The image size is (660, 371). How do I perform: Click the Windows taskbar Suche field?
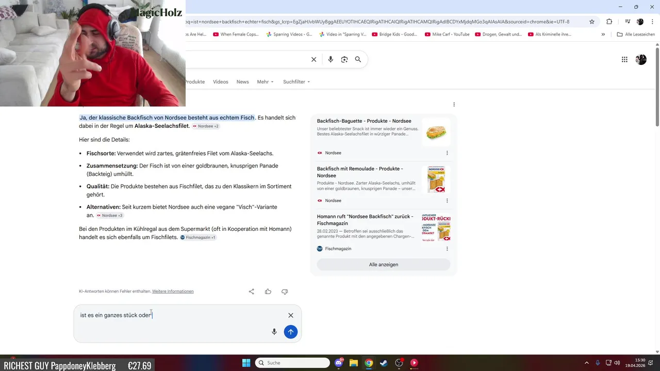(292, 363)
